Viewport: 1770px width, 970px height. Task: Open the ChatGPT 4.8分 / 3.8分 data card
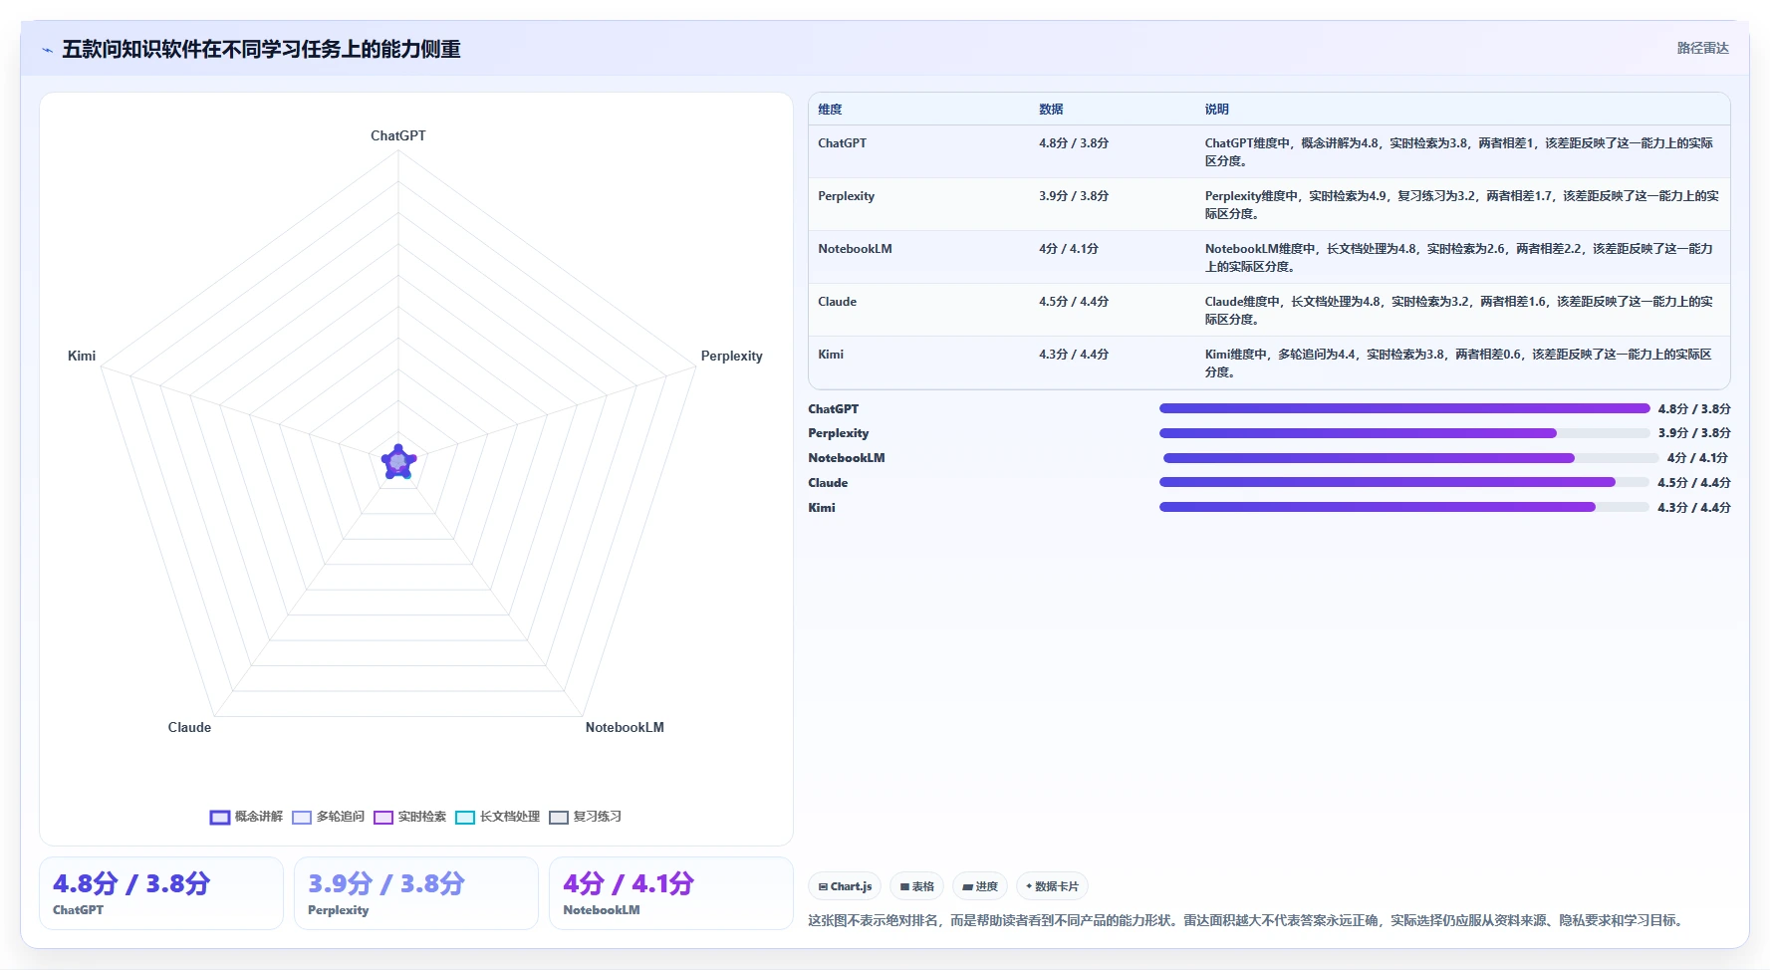click(161, 893)
